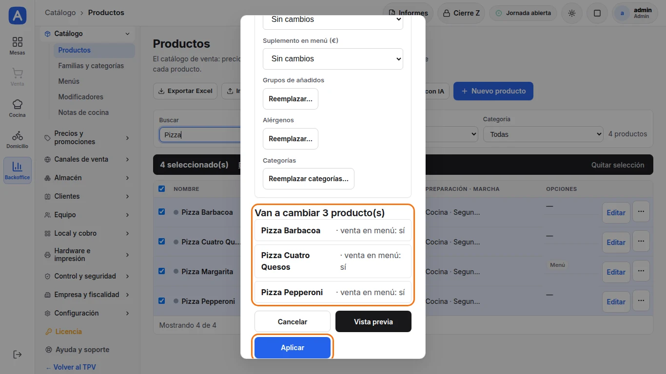Click Reemplazar under Grupos de añadidos
666x374 pixels.
point(291,99)
